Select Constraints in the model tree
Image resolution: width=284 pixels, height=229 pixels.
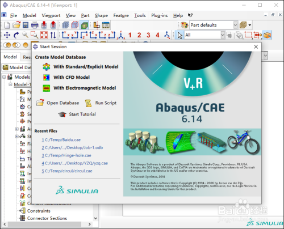click(x=39, y=211)
